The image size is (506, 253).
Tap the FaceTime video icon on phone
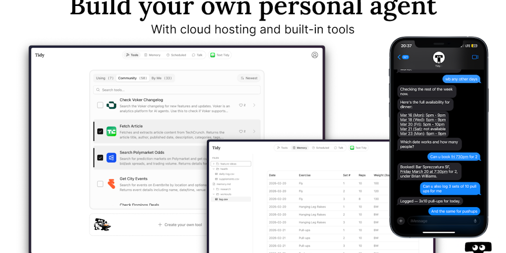(475, 57)
